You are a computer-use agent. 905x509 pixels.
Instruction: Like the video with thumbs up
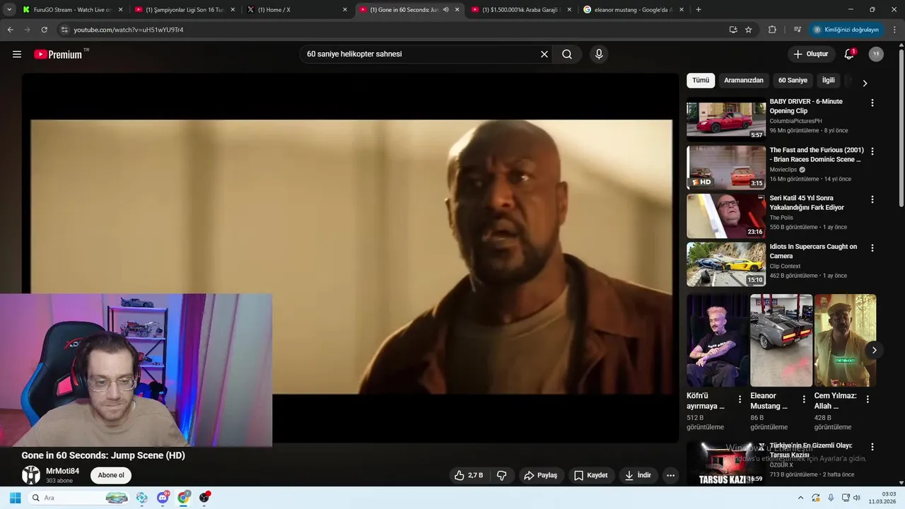[469, 476]
